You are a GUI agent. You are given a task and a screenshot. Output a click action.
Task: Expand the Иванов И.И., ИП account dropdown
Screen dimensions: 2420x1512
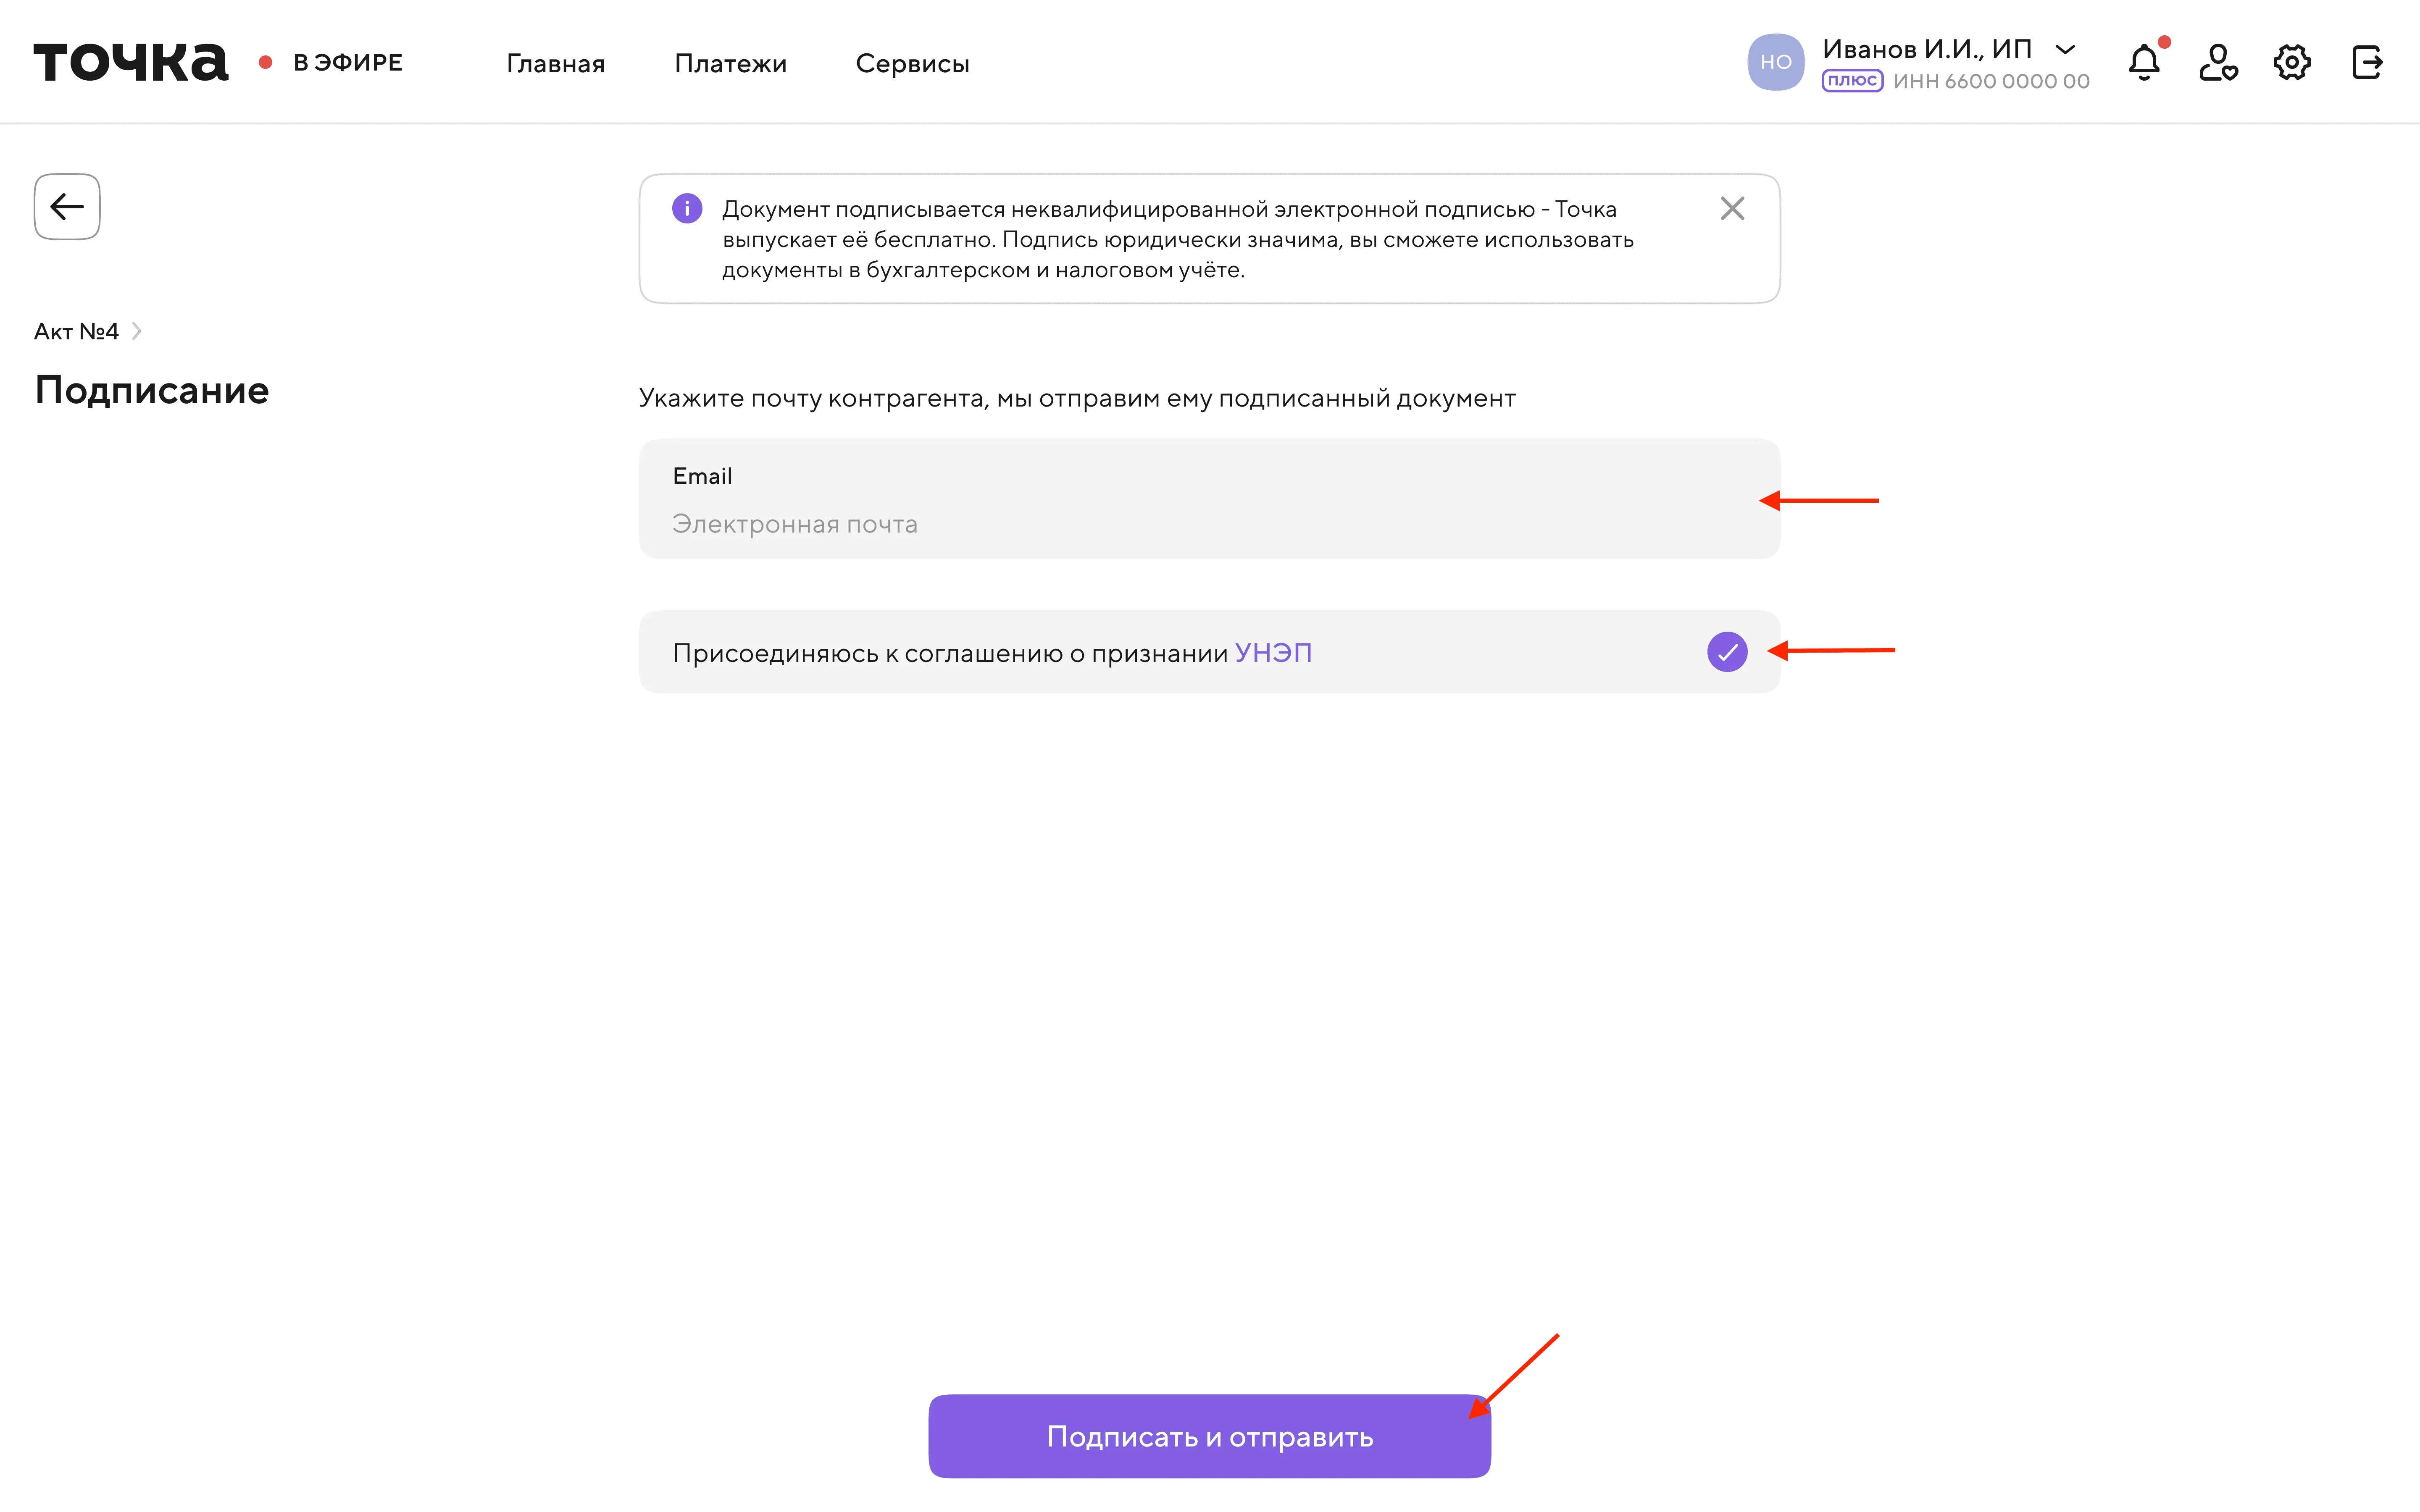[2065, 49]
